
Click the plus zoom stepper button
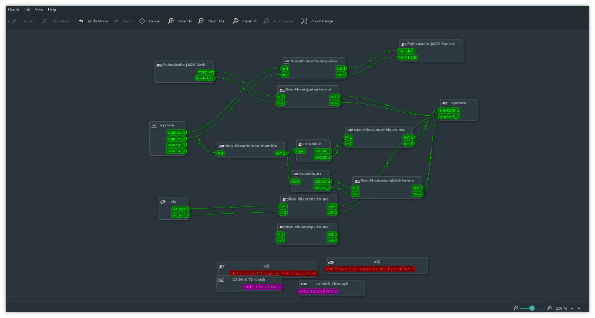(579, 308)
